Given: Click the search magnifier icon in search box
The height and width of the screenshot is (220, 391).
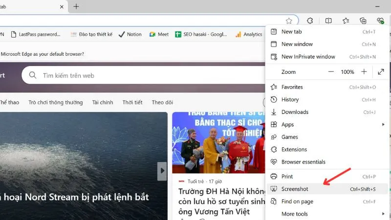Looking at the screenshot, I should tap(33, 76).
